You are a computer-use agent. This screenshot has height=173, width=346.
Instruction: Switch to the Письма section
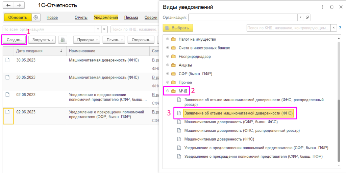[131, 18]
